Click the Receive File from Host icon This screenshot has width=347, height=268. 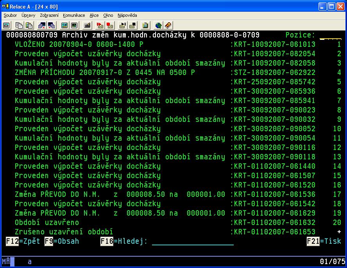pyautogui.click(x=51, y=25)
